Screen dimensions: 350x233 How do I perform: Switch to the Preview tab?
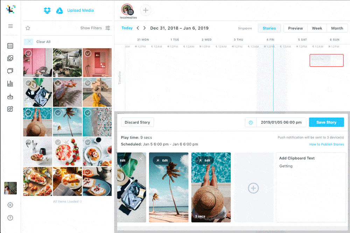coord(295,28)
